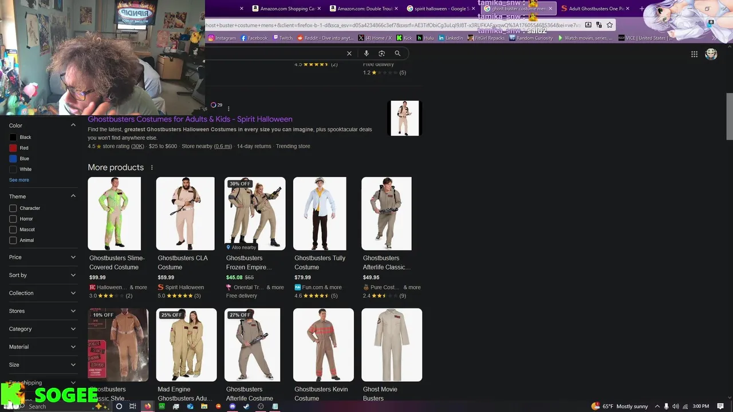Image resolution: width=733 pixels, height=412 pixels.
Task: Open Ghostbusters Frozen Empire costume image
Action: click(x=255, y=213)
